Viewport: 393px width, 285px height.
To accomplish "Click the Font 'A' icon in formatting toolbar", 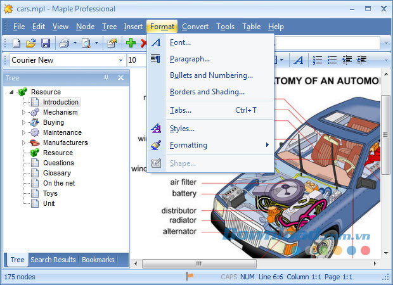I will coord(299,60).
